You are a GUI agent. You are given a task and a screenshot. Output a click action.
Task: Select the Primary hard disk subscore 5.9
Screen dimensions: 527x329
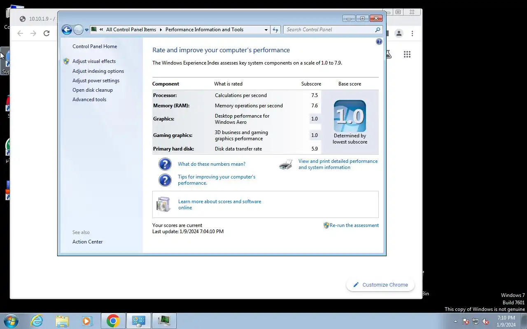click(315, 149)
